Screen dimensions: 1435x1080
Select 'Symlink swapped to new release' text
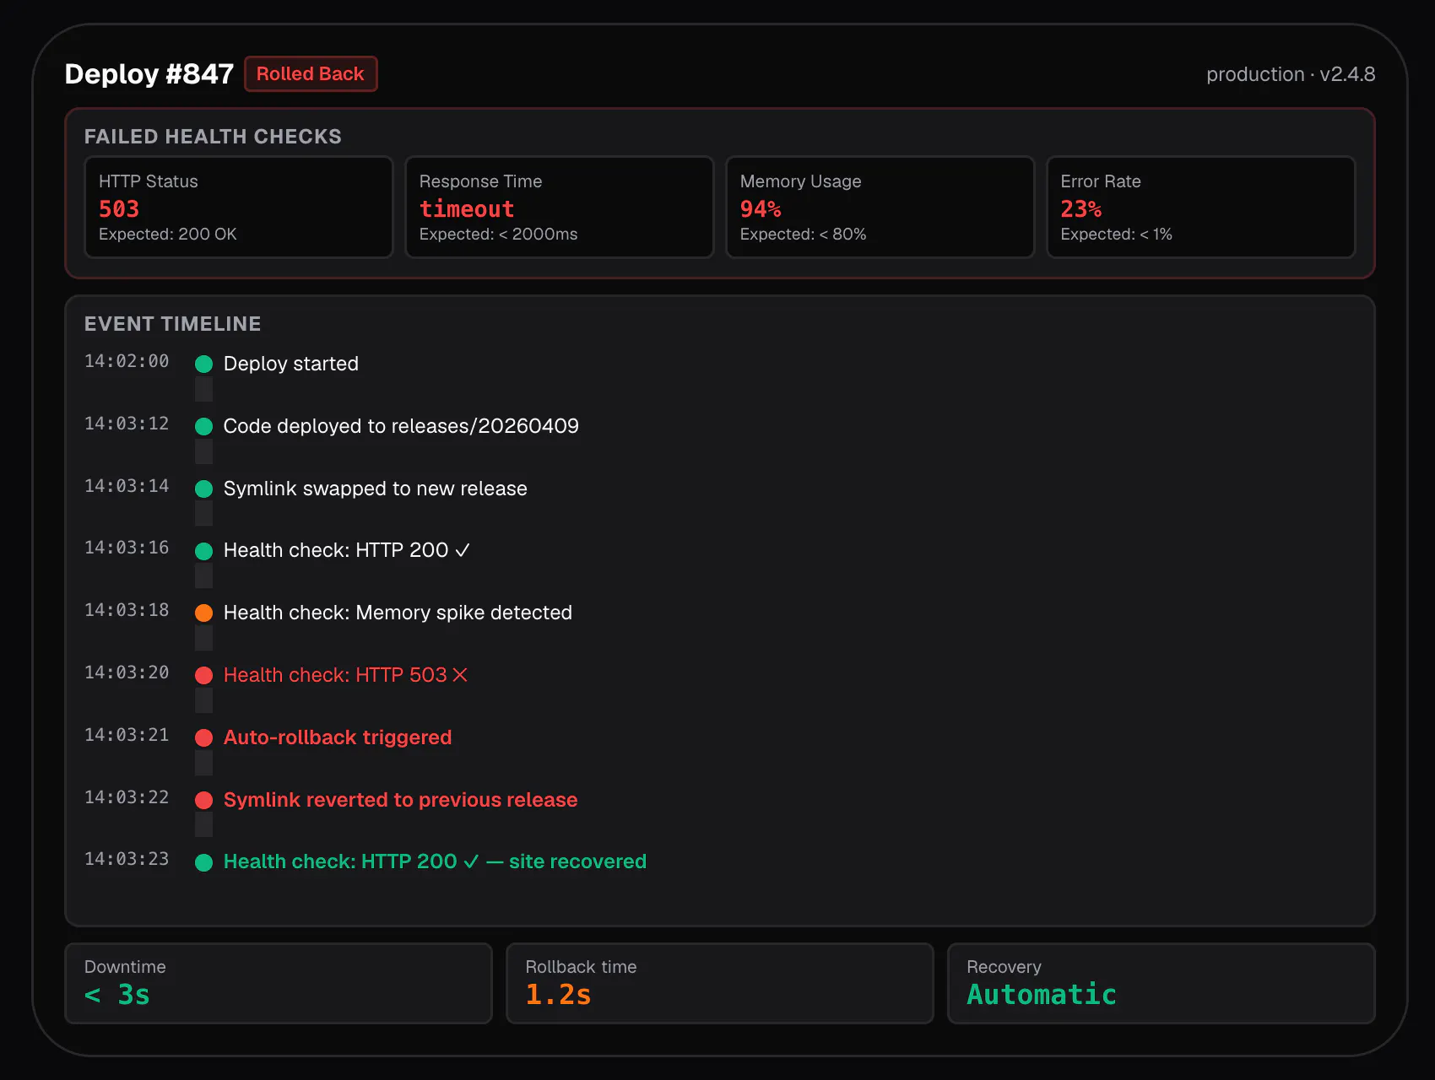(376, 489)
